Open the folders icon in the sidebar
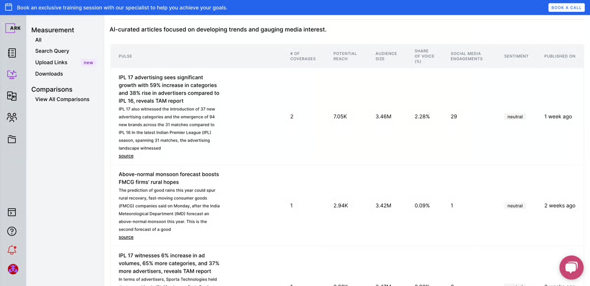 [12, 140]
